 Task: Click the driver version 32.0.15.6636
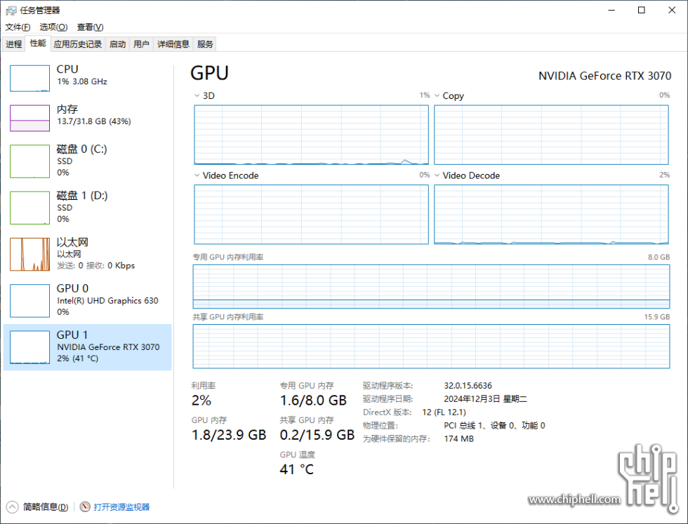(x=468, y=385)
